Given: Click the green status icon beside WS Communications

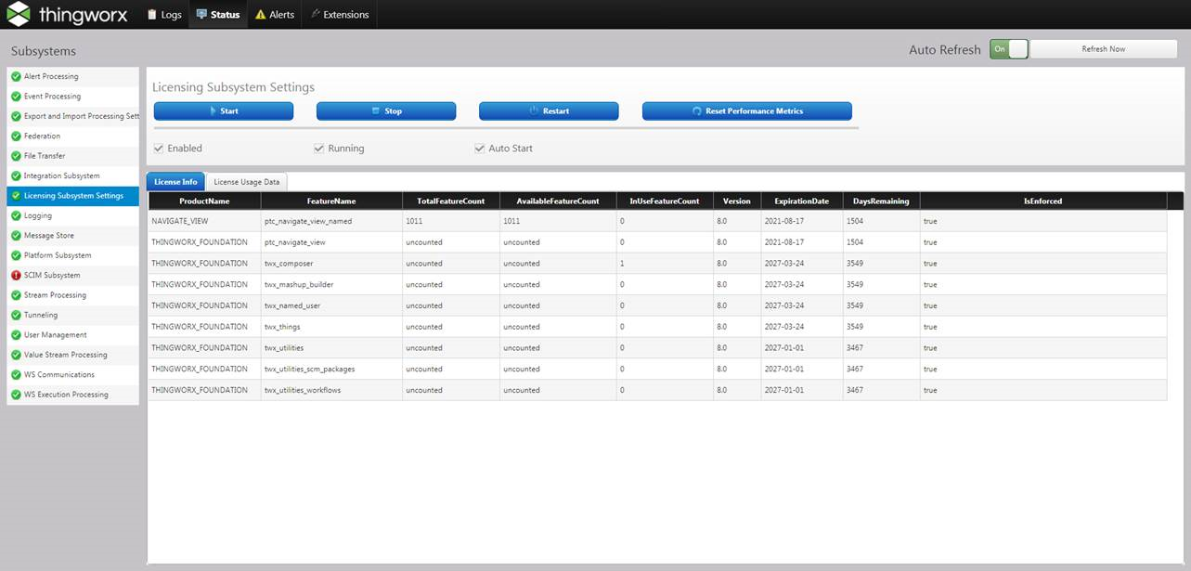Looking at the screenshot, I should (16, 375).
